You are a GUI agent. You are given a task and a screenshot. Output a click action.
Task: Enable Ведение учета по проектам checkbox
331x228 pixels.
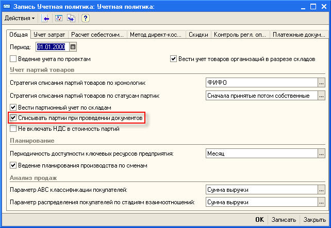(x=13, y=59)
